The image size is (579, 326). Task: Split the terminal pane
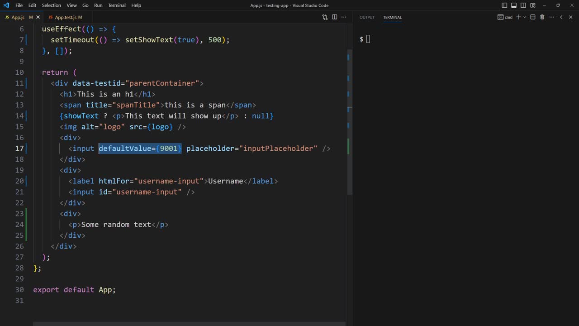coord(533,17)
